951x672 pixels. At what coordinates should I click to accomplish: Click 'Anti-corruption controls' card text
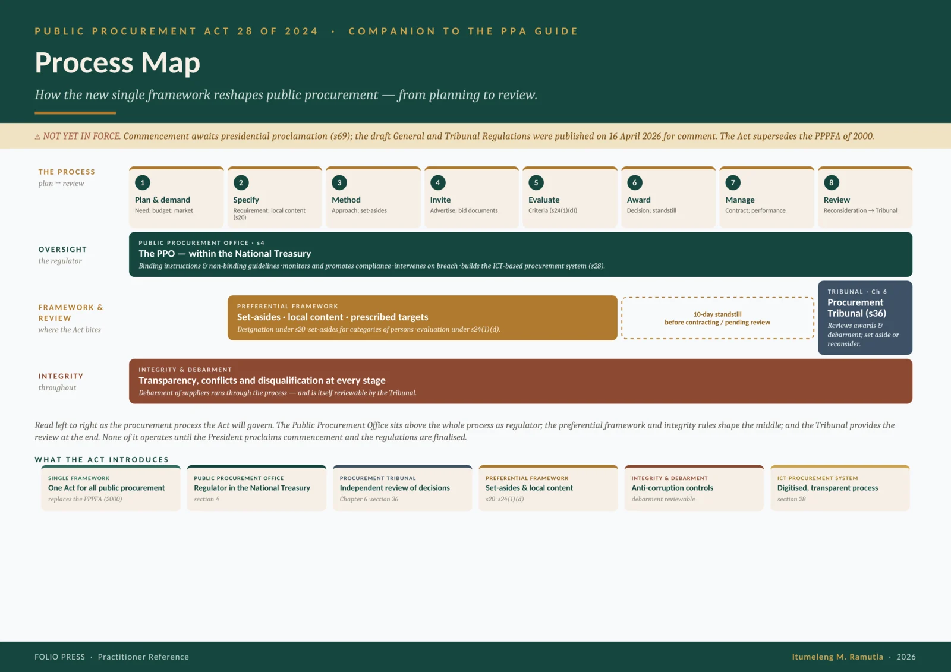[x=672, y=488]
